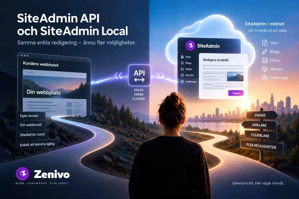Click the purple SiteAdmin logo in cloud panel
299x199 pixels.
[190, 46]
